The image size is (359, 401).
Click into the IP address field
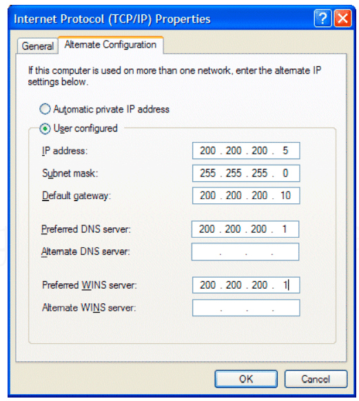[246, 151]
